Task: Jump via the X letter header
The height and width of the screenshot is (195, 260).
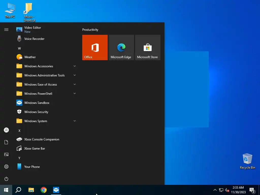Action: 19,131
